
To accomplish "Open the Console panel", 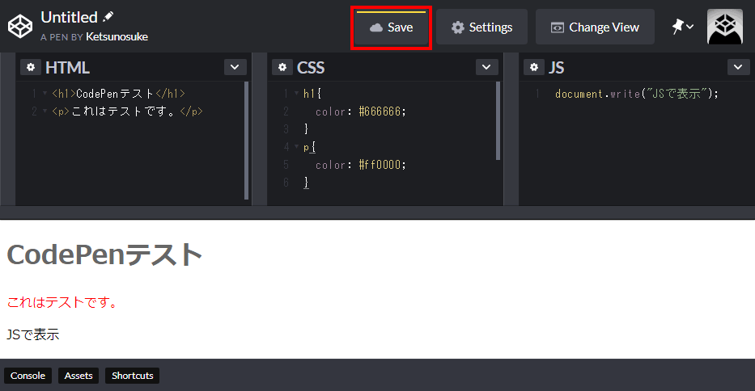I will 28,376.
